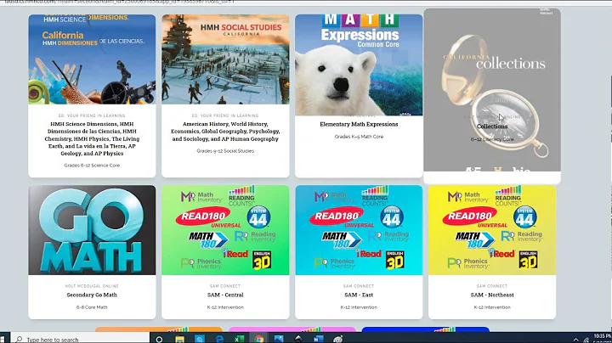Click 'K-12 Intervention' under SAM - East
Image resolution: width=612 pixels, height=343 pixels.
pyautogui.click(x=359, y=307)
